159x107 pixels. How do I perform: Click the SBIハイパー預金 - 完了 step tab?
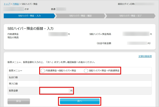pyautogui.click(x=130, y=16)
